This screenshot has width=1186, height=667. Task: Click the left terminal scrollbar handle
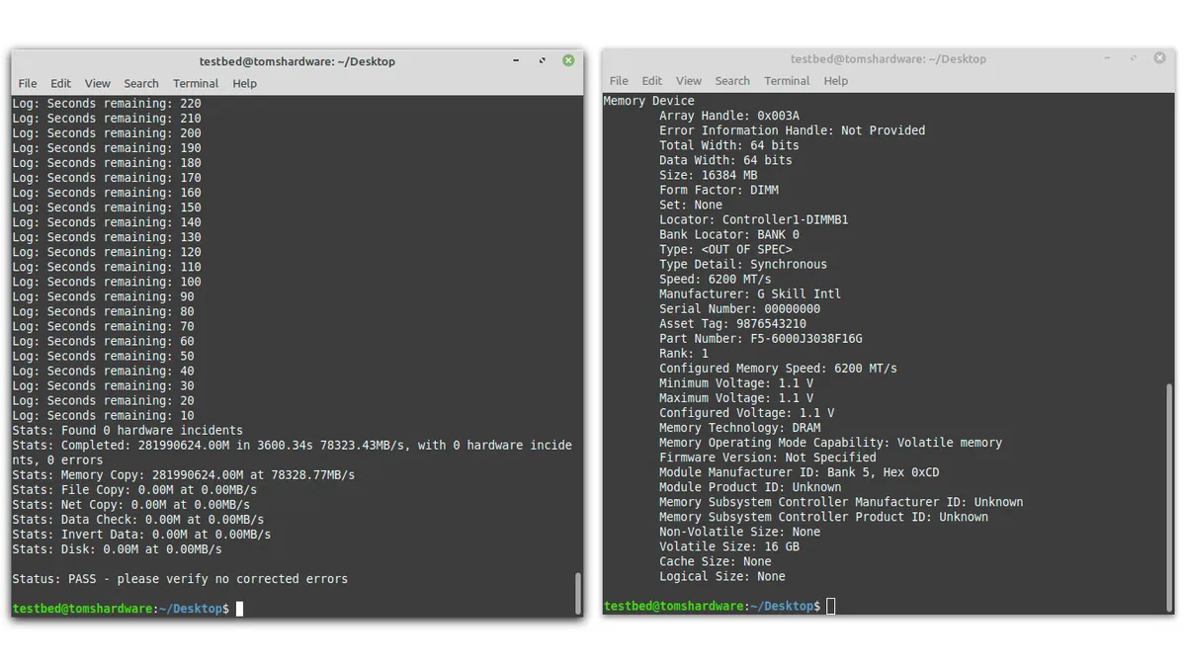(578, 593)
